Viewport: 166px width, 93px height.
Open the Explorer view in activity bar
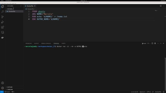tap(3, 6)
